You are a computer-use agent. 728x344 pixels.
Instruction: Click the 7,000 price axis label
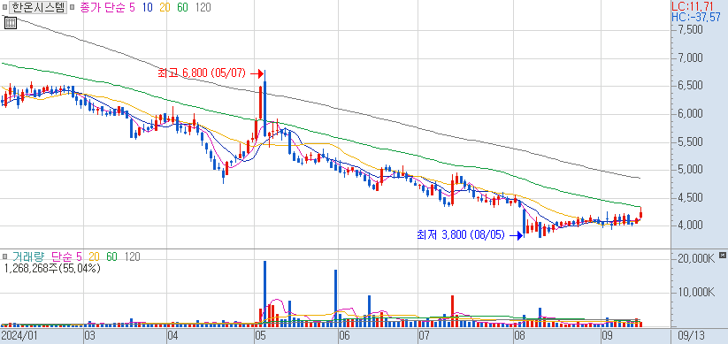[x=691, y=58]
